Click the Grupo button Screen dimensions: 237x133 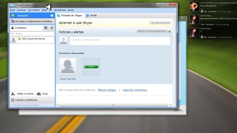43,94
